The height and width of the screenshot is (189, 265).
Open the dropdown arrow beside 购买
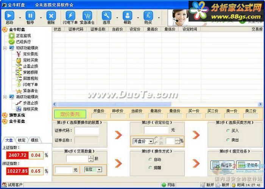click(159, 17)
